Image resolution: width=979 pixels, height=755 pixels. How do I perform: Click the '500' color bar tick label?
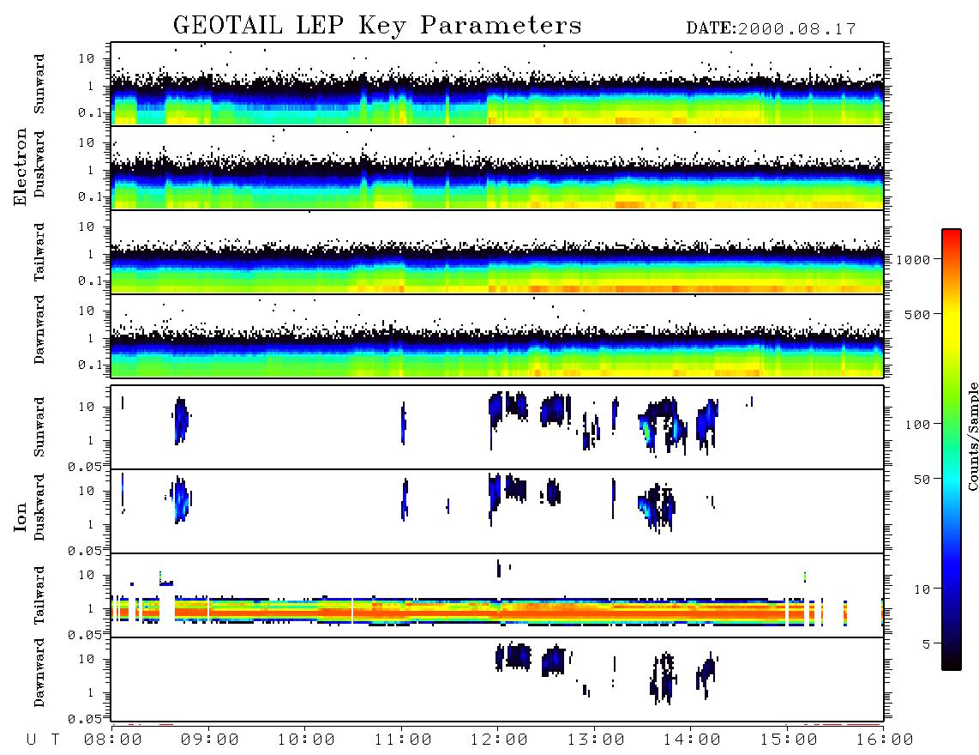918,314
